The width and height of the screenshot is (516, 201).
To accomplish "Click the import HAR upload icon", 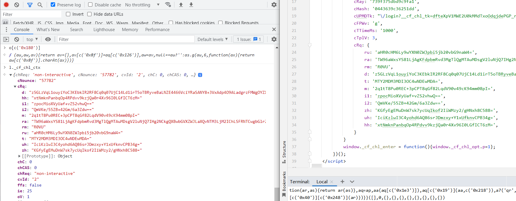I will coord(181,5).
